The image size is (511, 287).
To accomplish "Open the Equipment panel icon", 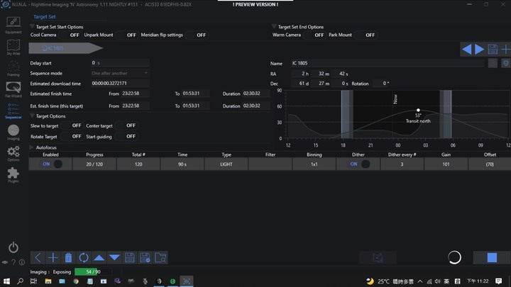I will [x=13, y=26].
